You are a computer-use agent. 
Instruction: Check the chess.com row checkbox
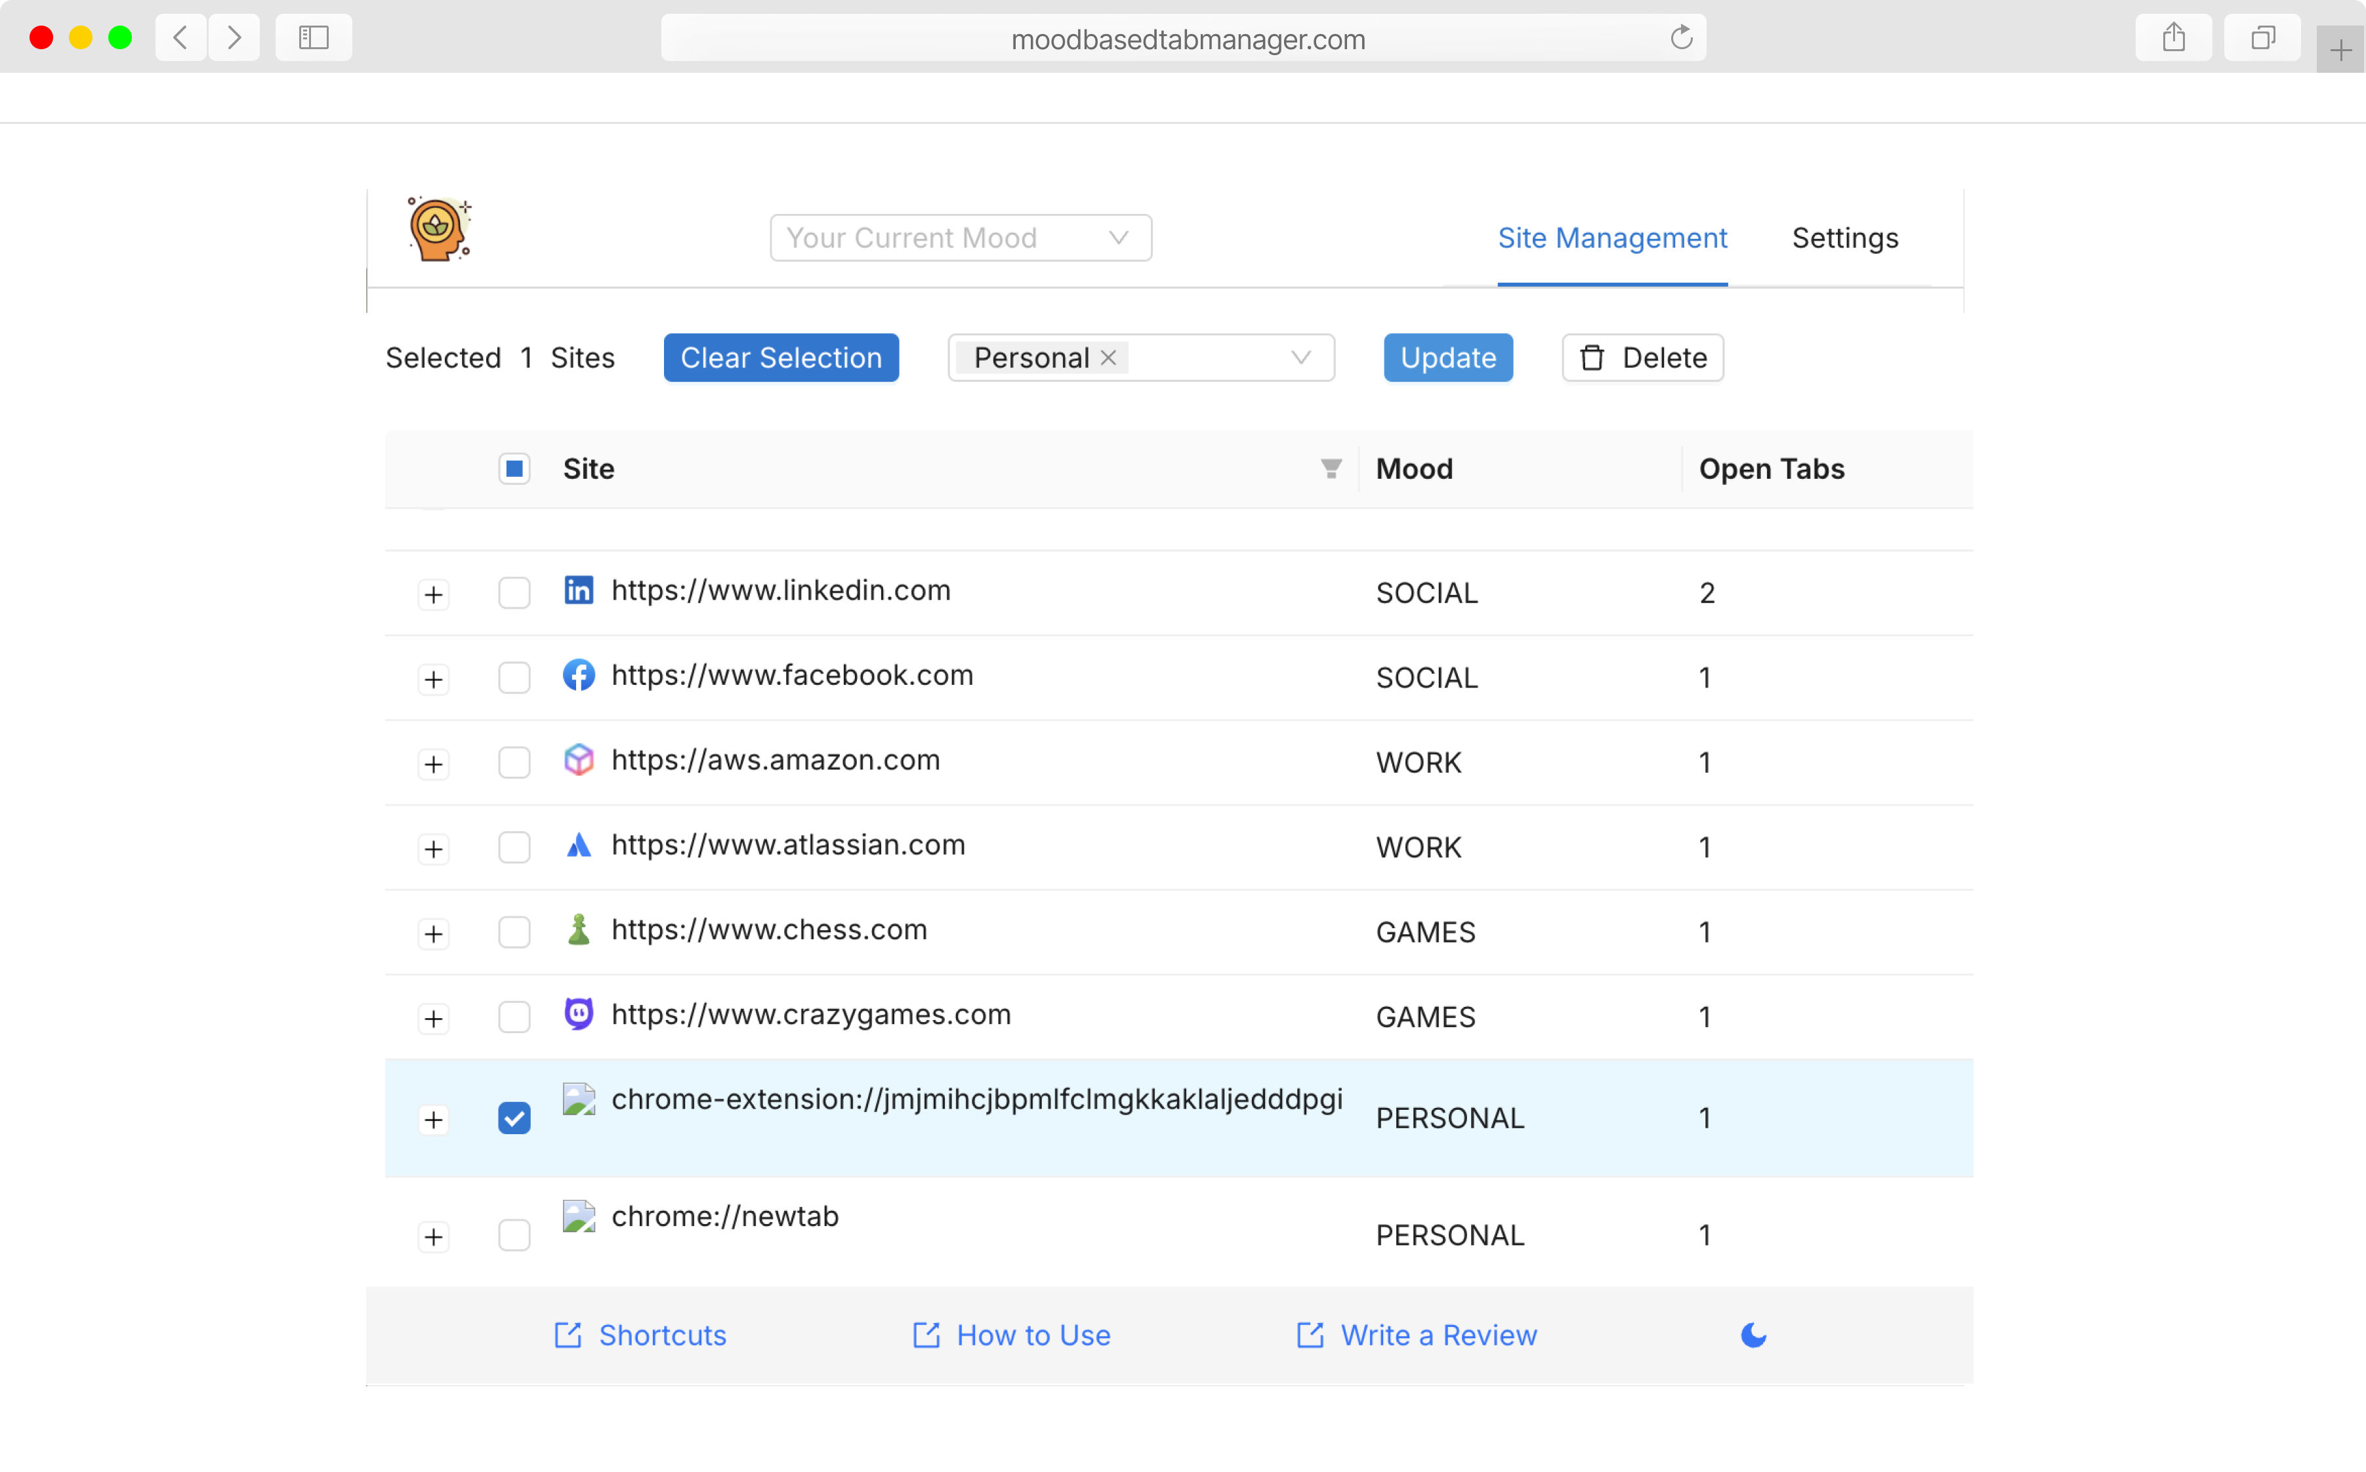pyautogui.click(x=514, y=931)
